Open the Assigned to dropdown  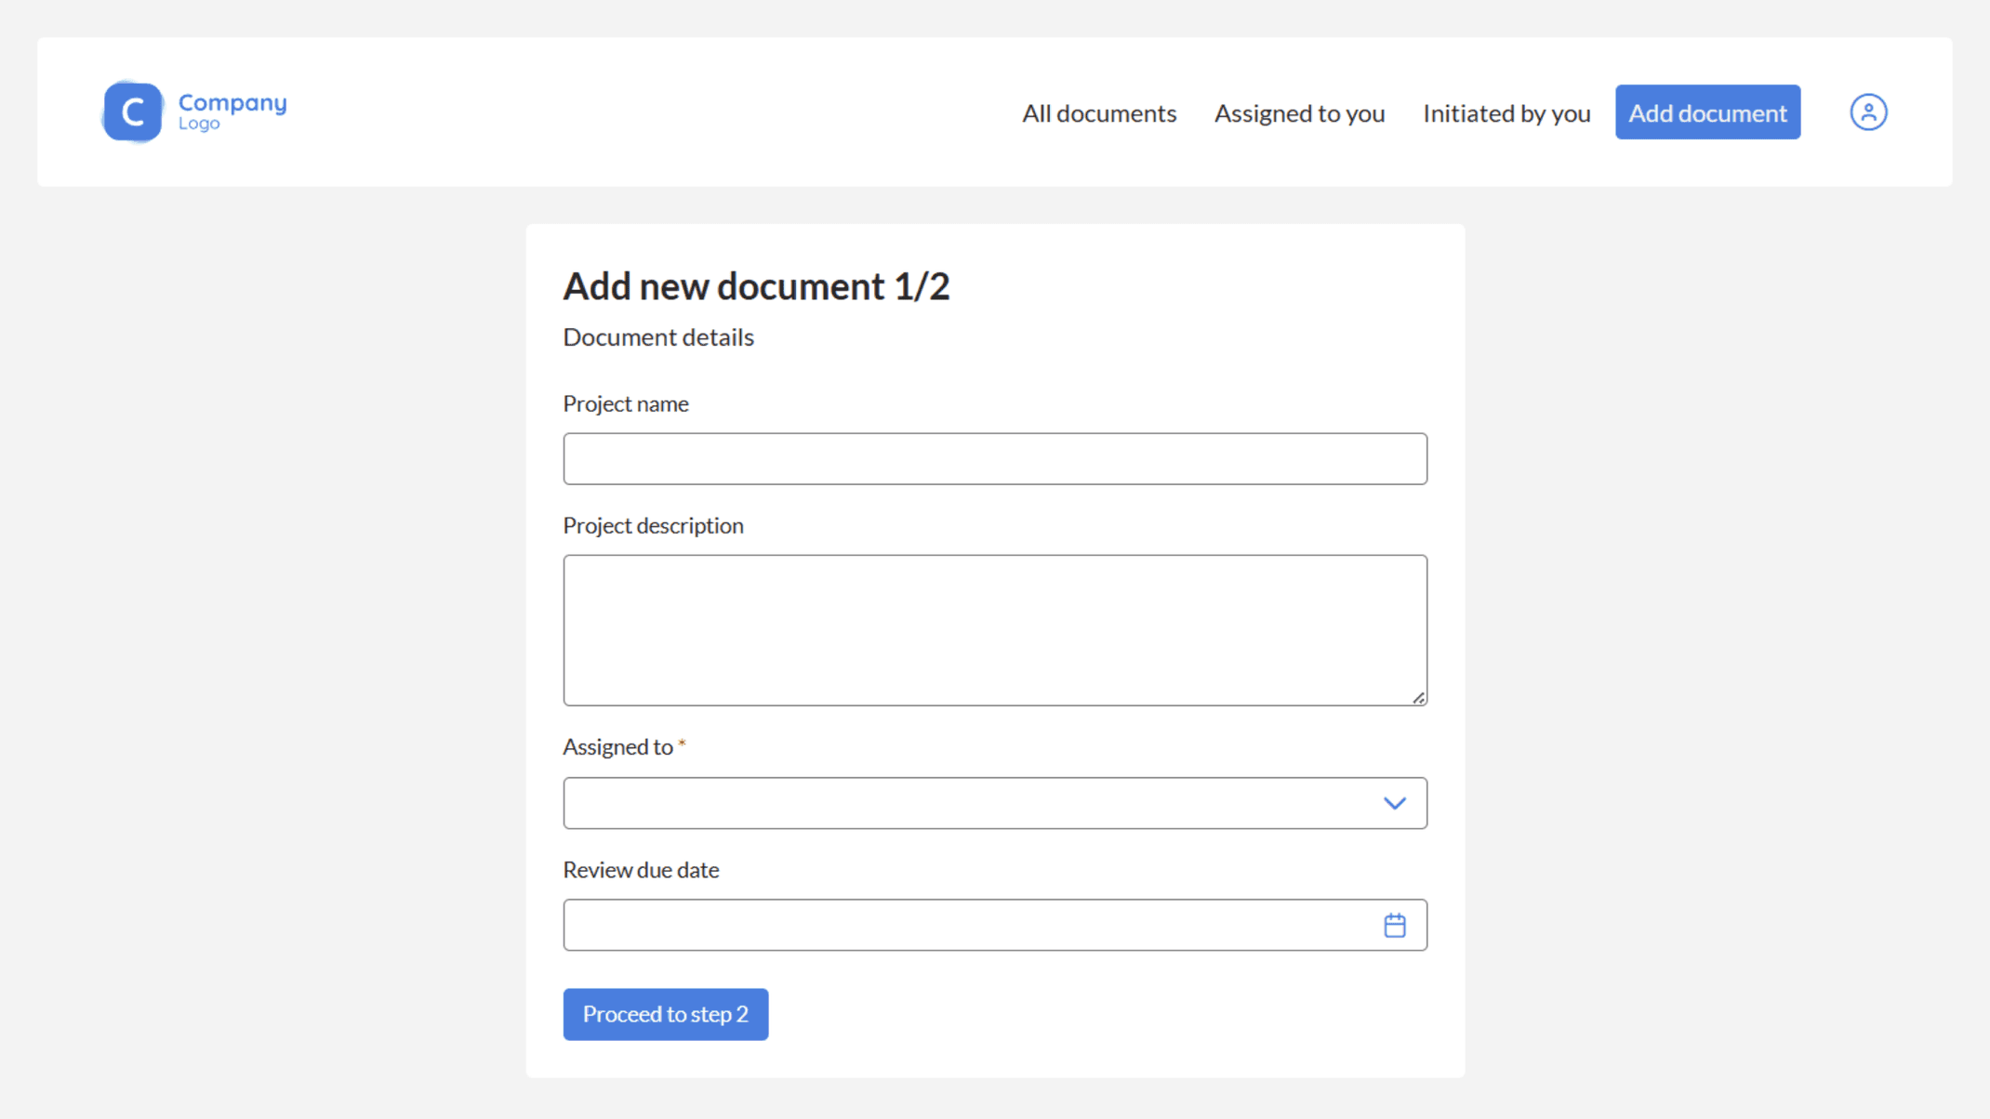(994, 803)
